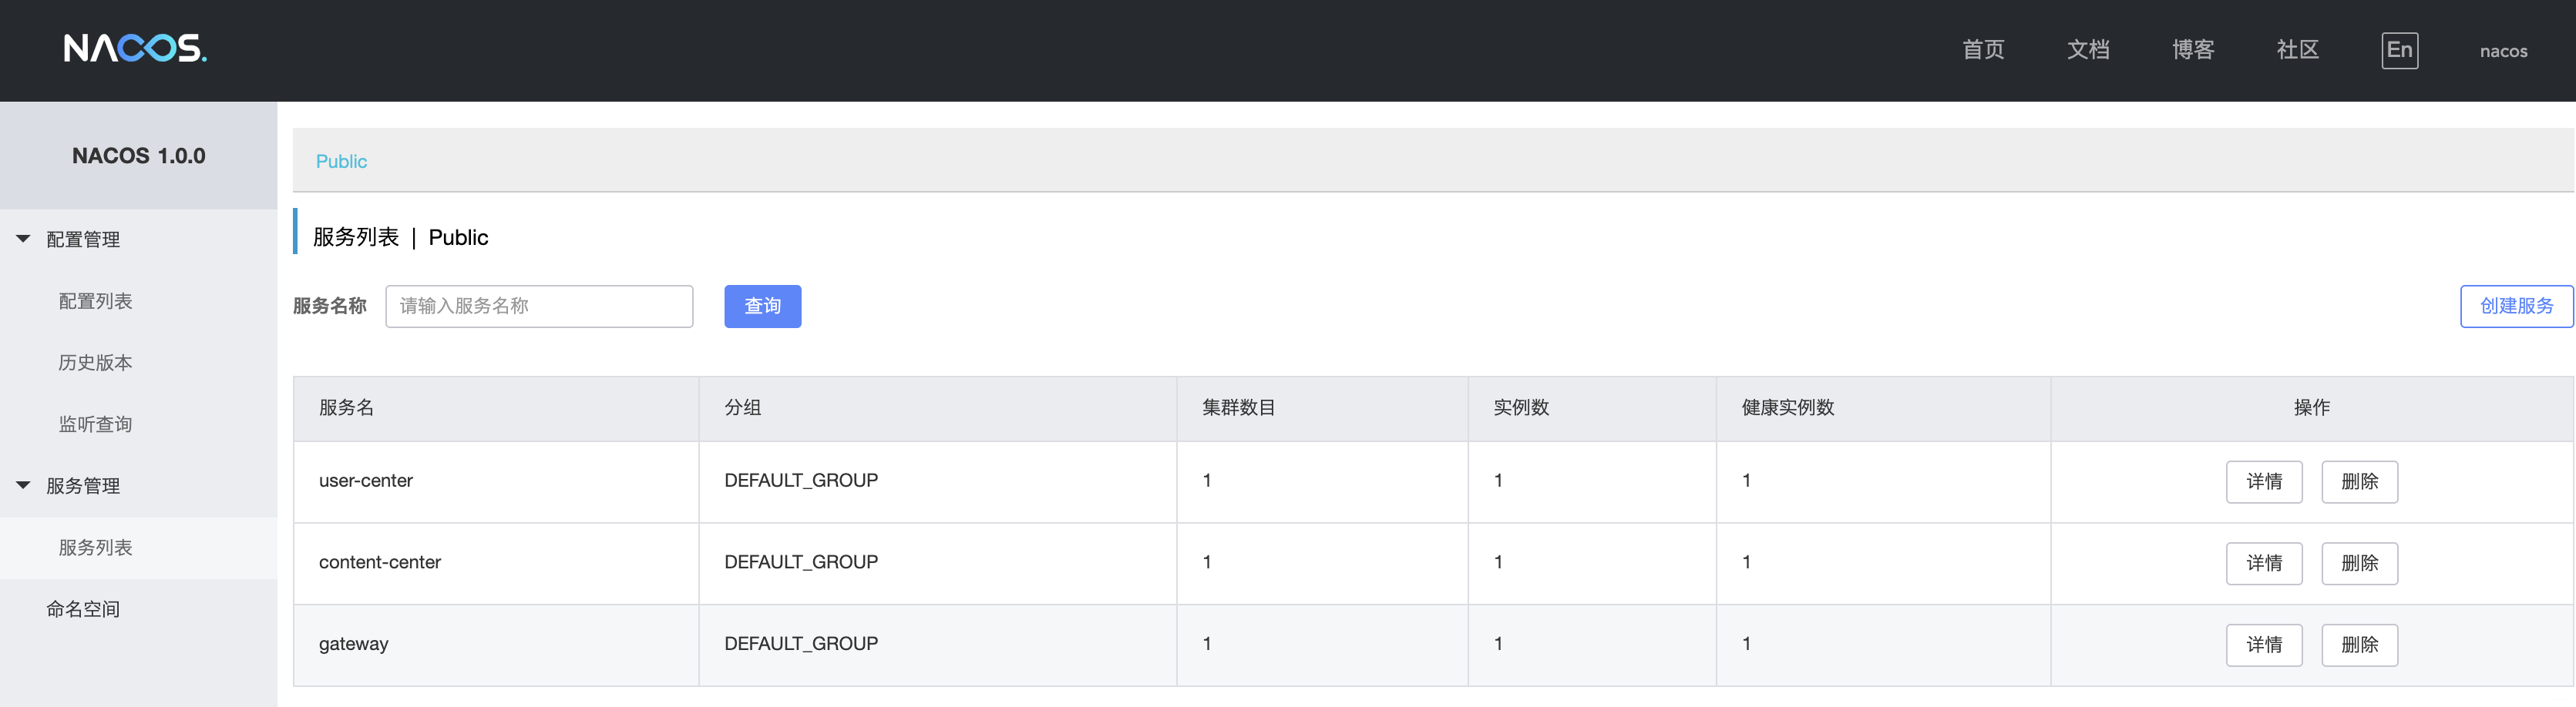
Task: Go to 历史版本 page
Action: click(95, 363)
